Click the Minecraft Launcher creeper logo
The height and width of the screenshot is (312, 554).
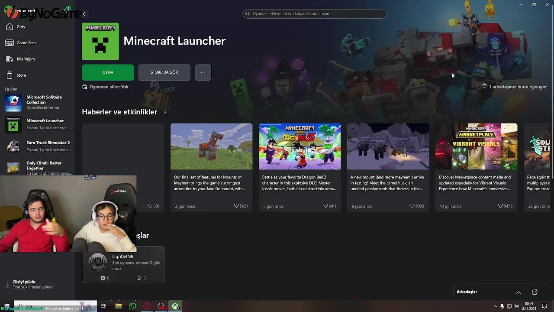pyautogui.click(x=100, y=41)
